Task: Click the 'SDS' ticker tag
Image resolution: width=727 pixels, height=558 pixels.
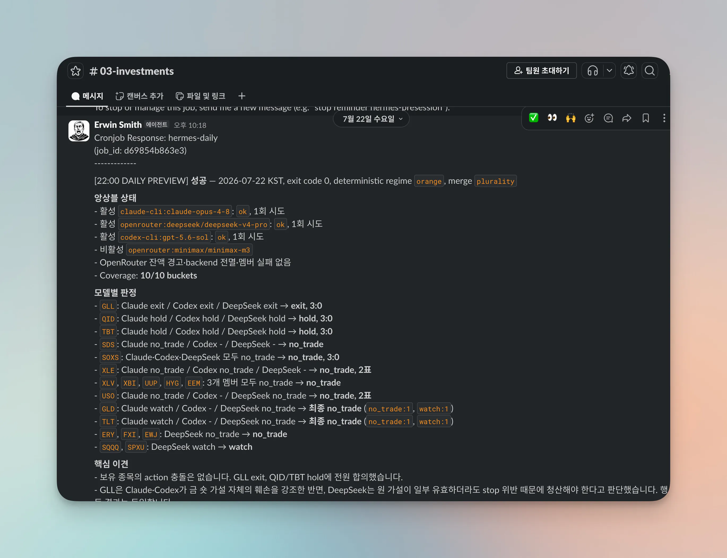Action: coord(108,345)
